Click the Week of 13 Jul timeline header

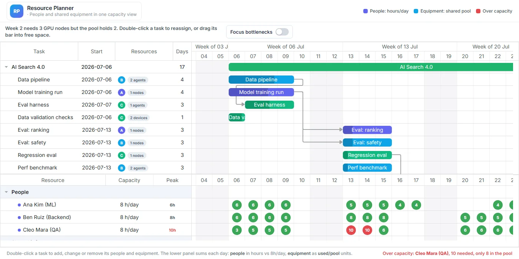point(400,47)
